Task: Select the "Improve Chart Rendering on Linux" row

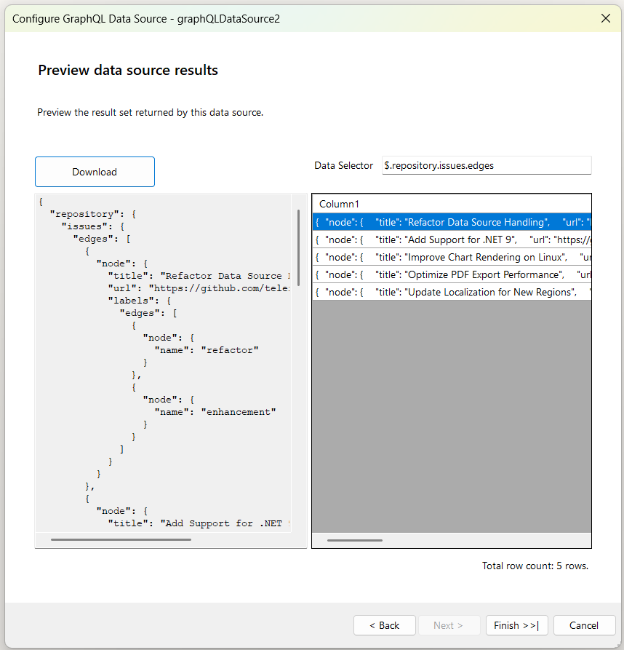Action: point(451,256)
